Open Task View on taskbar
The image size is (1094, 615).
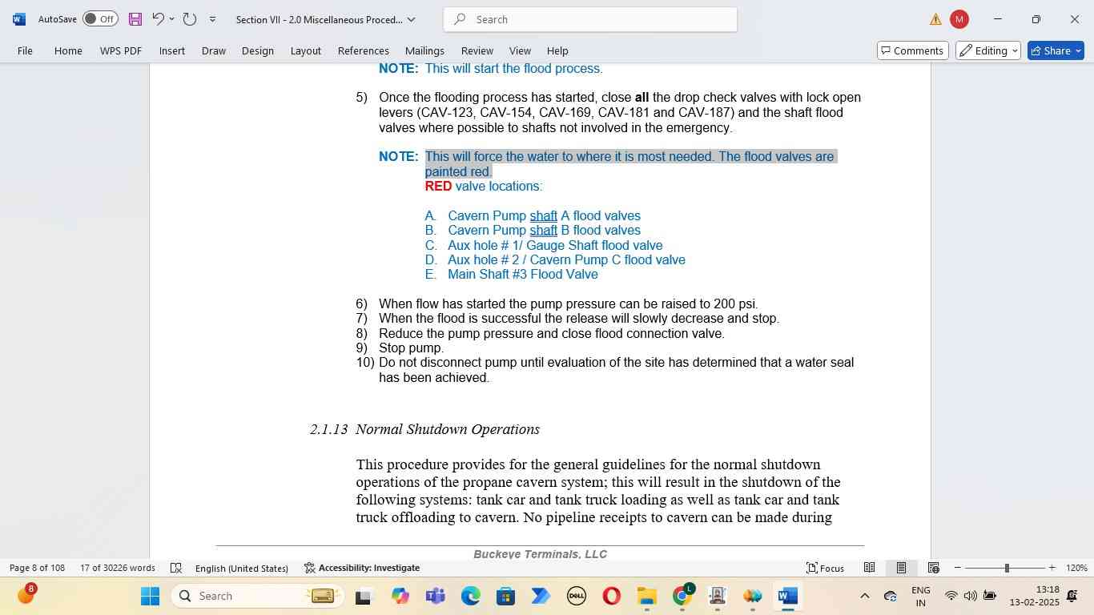[x=364, y=596]
